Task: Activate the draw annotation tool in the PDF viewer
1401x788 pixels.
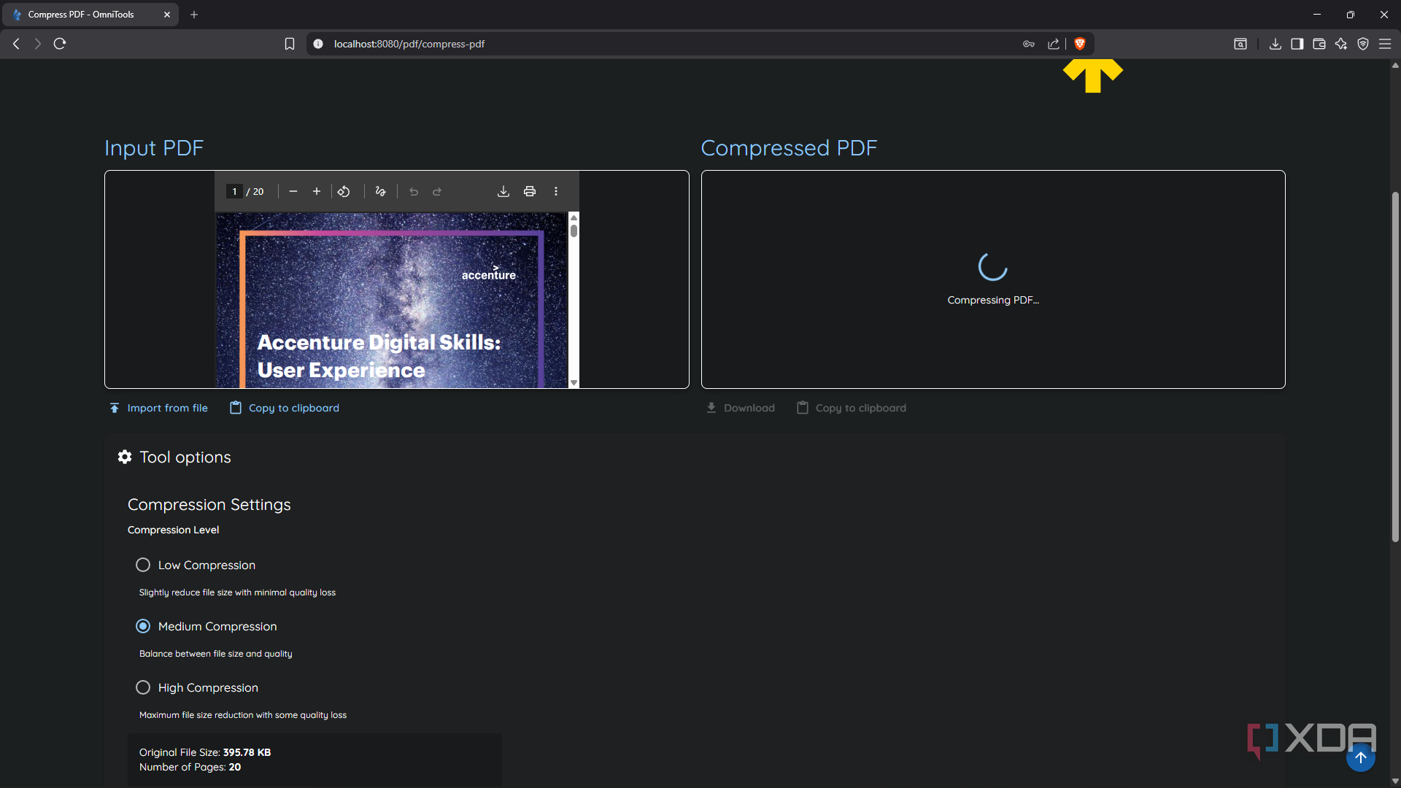Action: (380, 191)
